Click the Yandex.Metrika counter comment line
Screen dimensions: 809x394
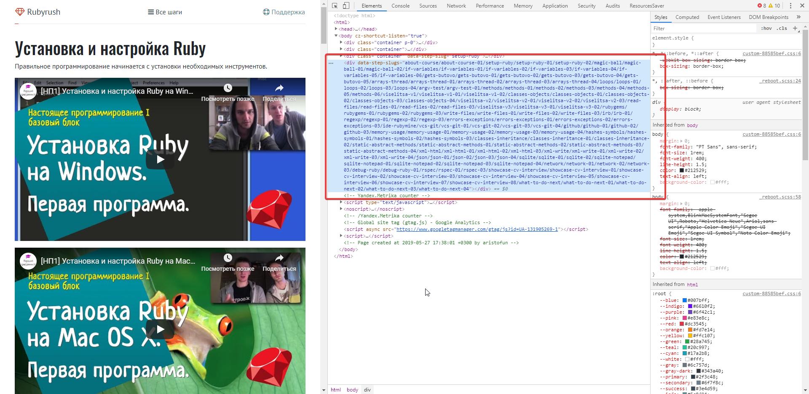point(387,196)
